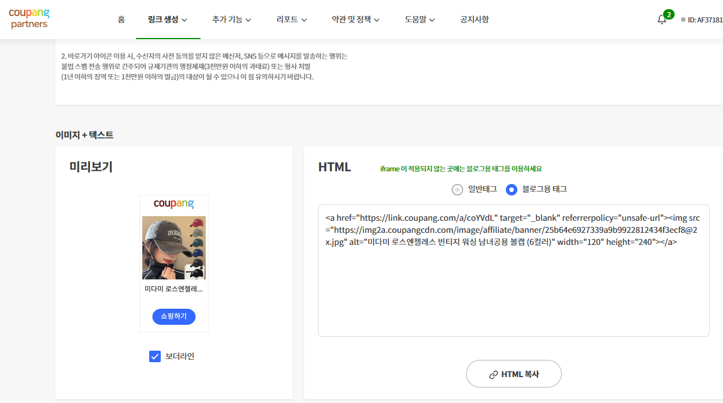The height and width of the screenshot is (403, 723).
Task: Open the 링크 생성 dropdown menu
Action: tap(164, 19)
